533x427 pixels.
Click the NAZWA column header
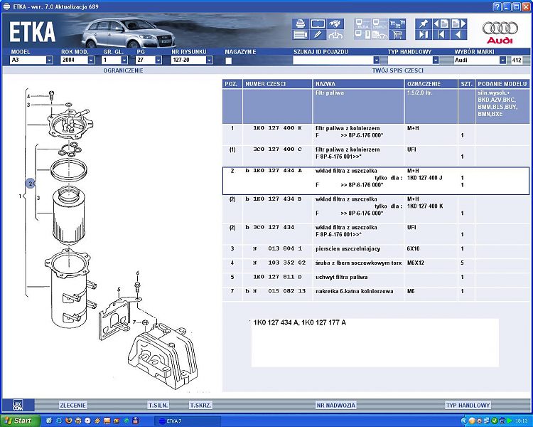click(x=358, y=84)
